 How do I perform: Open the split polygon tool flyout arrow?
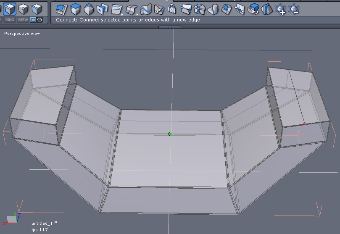click(137, 15)
